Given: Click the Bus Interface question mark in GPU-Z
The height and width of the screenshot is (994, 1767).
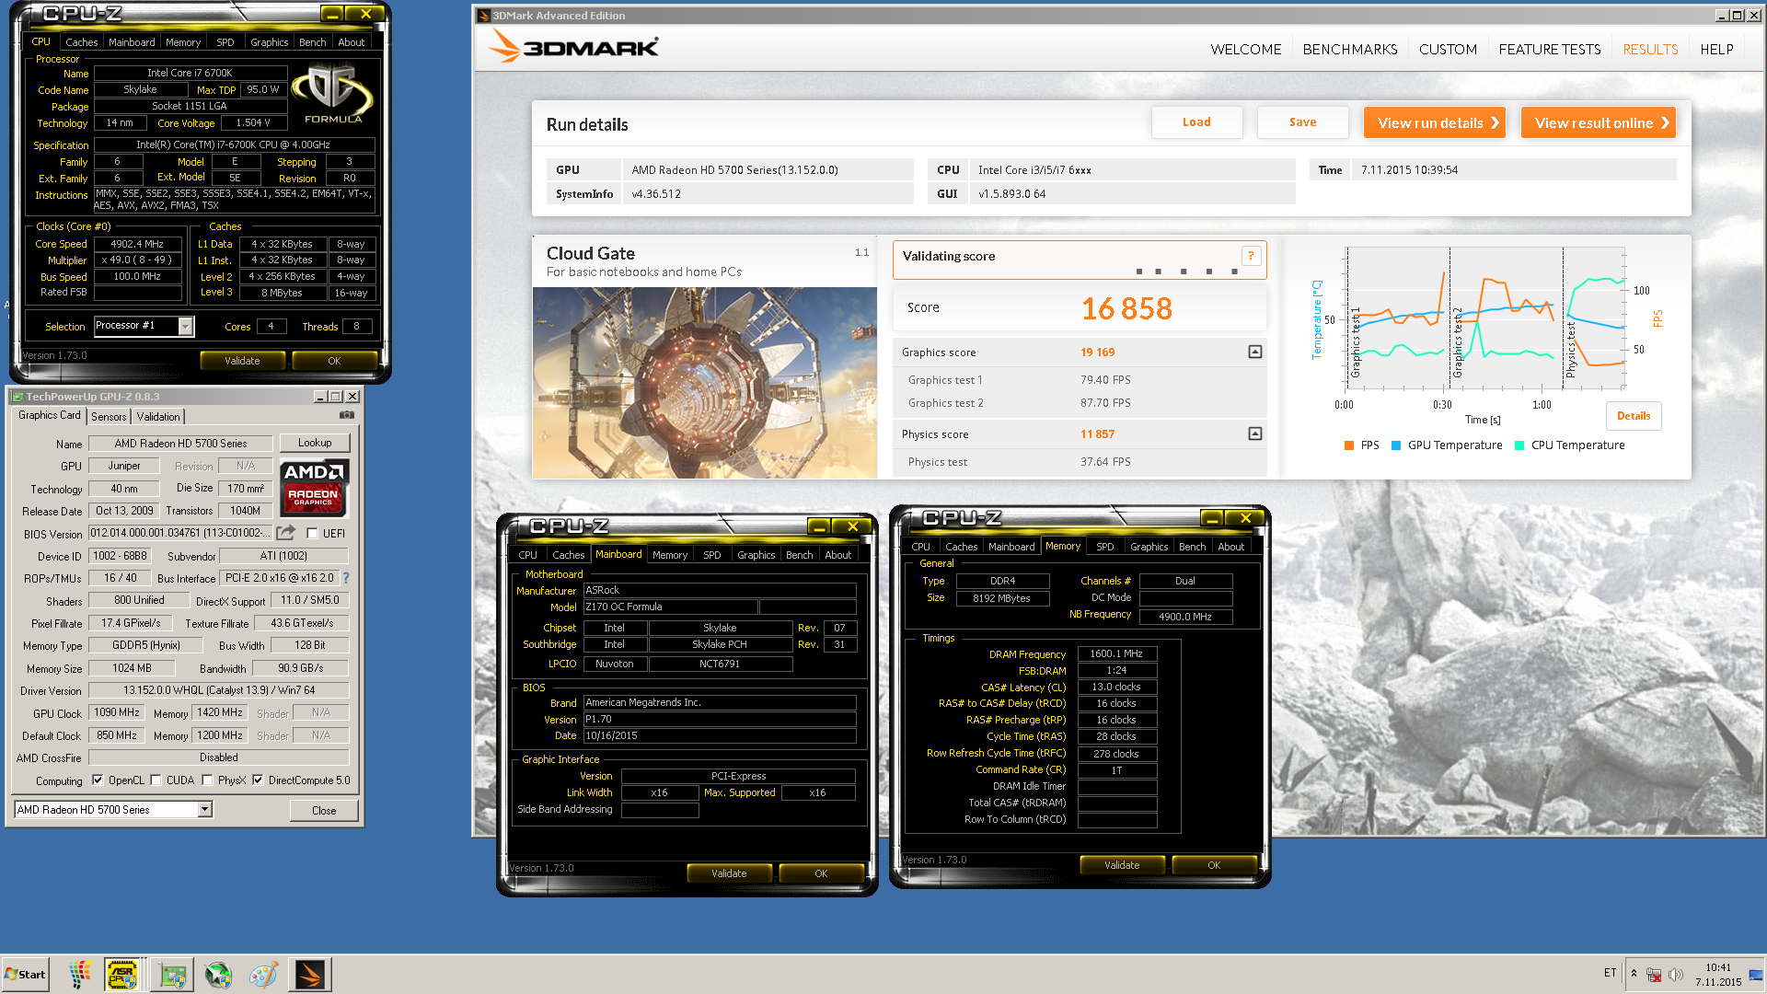Looking at the screenshot, I should 346,578.
